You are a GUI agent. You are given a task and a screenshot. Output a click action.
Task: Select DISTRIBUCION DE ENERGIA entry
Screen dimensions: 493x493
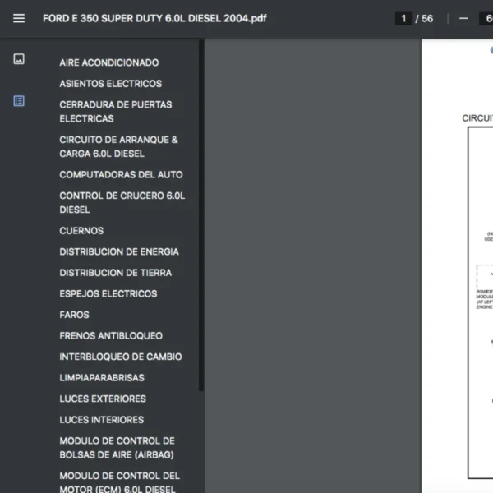pos(119,252)
